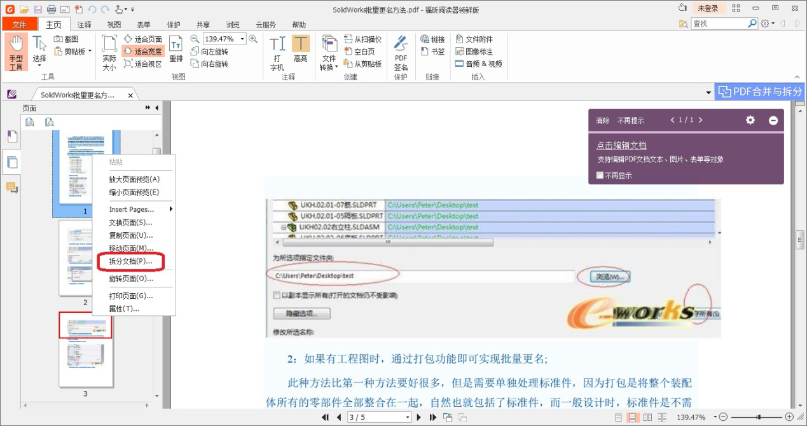Create PDF From Clipboard (从剪贴板)
Viewport: 807px width, 426px height.
tap(362, 64)
